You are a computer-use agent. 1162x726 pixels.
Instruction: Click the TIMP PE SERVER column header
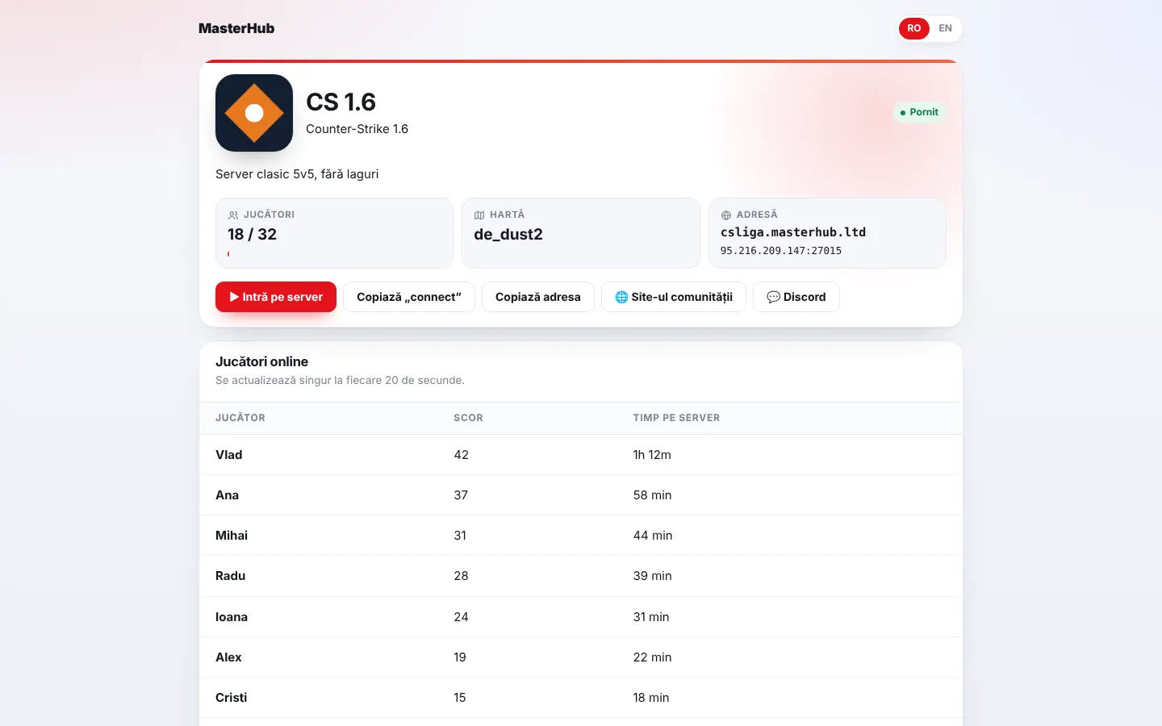click(676, 418)
